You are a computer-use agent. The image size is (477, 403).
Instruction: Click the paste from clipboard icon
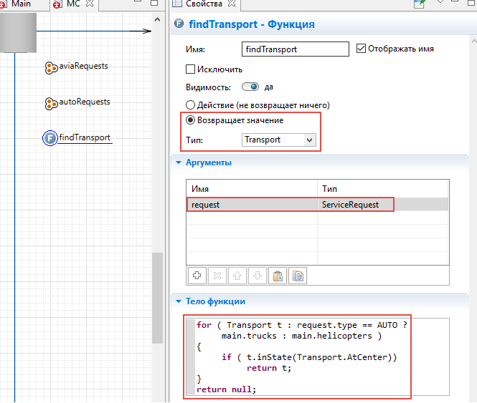pyautogui.click(x=278, y=276)
